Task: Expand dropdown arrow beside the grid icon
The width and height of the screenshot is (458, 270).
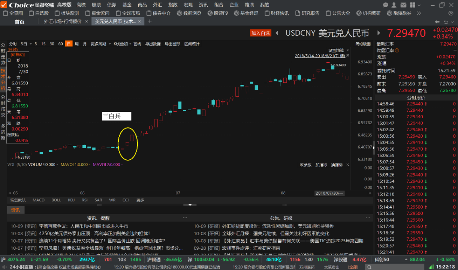Action: click(x=419, y=5)
